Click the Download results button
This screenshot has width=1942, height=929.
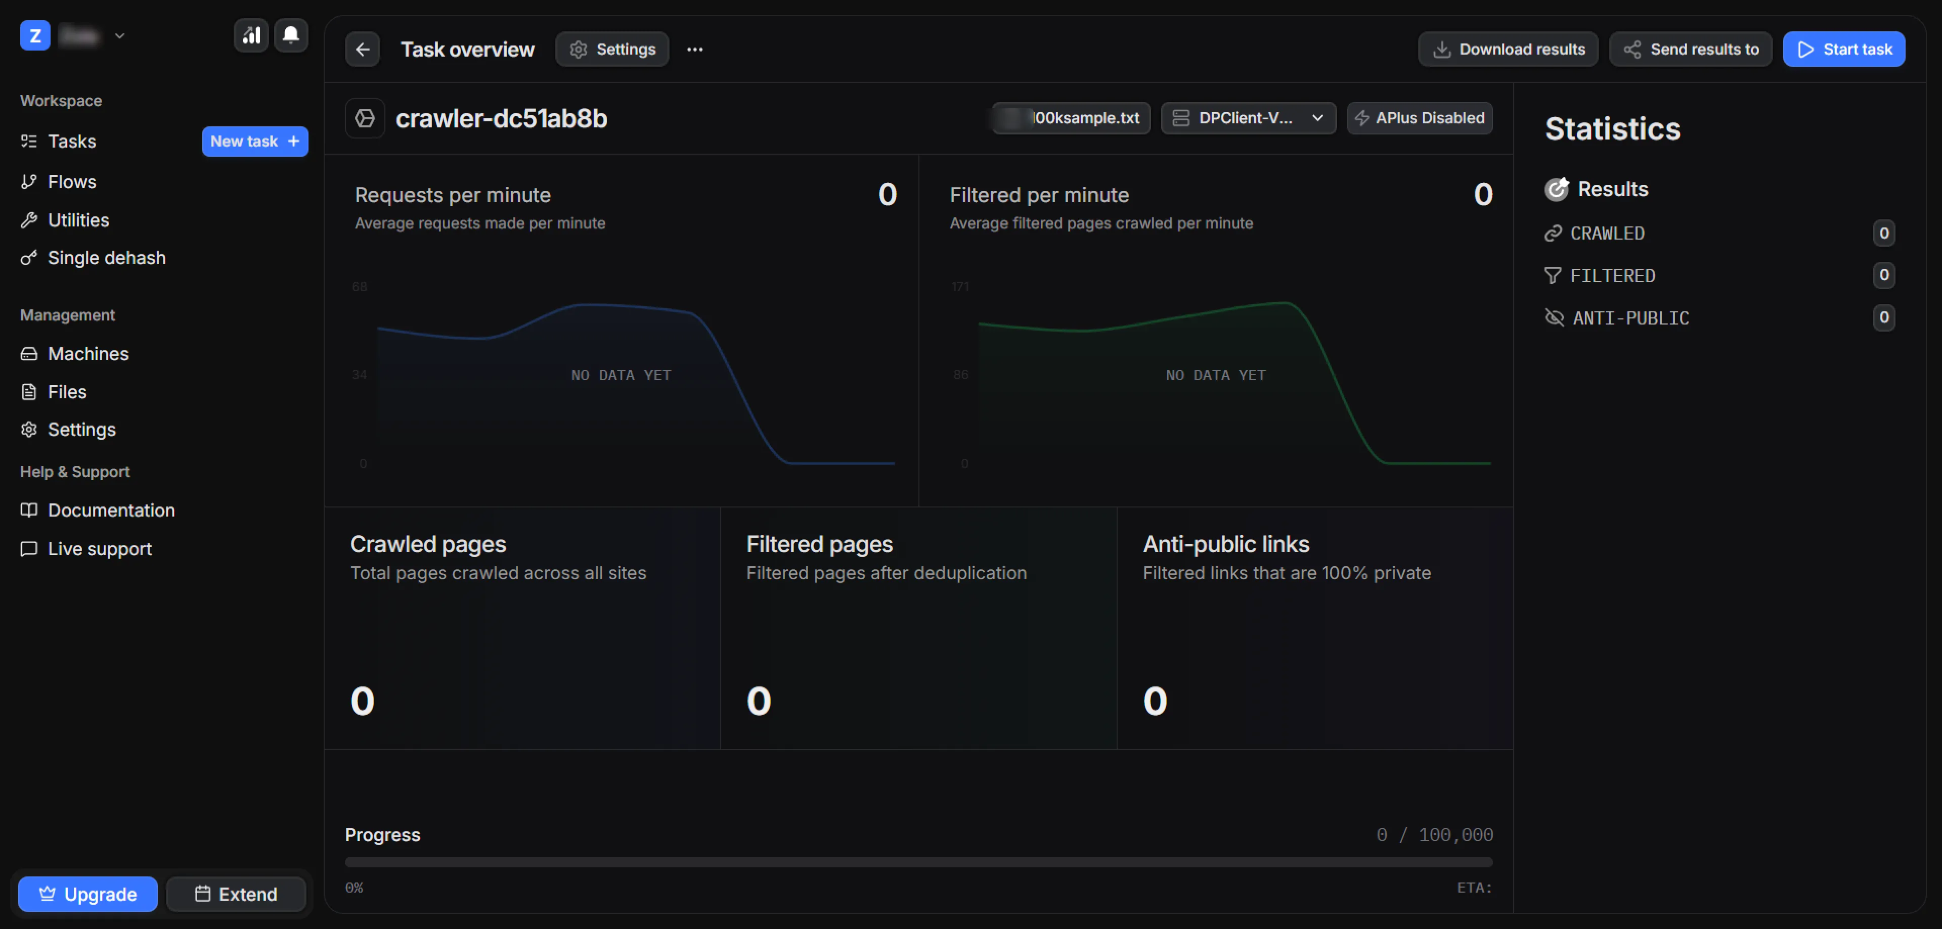1508,49
